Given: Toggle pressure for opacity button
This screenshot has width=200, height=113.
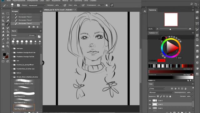Looking at the screenshot, I should 65,5.
